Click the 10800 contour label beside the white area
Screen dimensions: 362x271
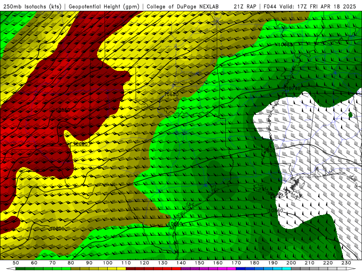point(268,151)
